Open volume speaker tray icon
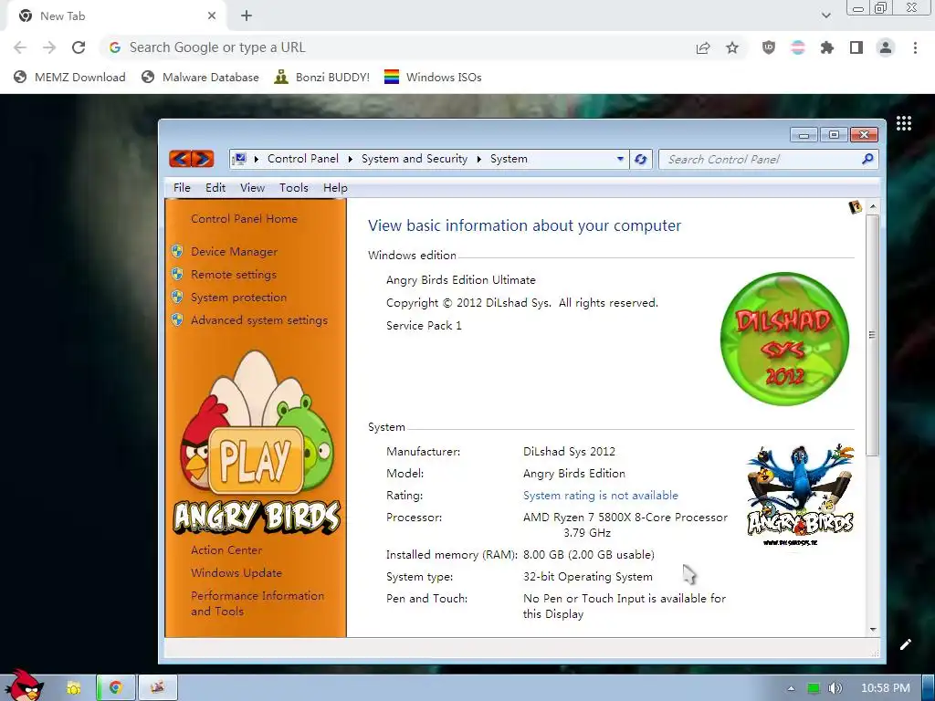 (x=835, y=688)
